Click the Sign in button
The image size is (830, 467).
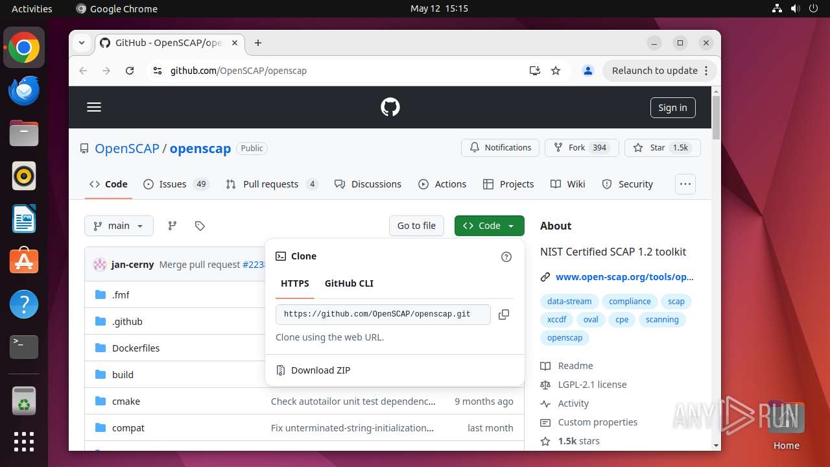[672, 108]
